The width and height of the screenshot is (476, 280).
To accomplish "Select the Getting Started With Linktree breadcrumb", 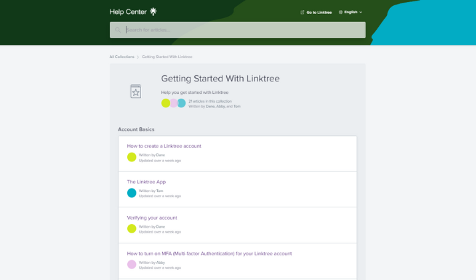I will [x=167, y=57].
